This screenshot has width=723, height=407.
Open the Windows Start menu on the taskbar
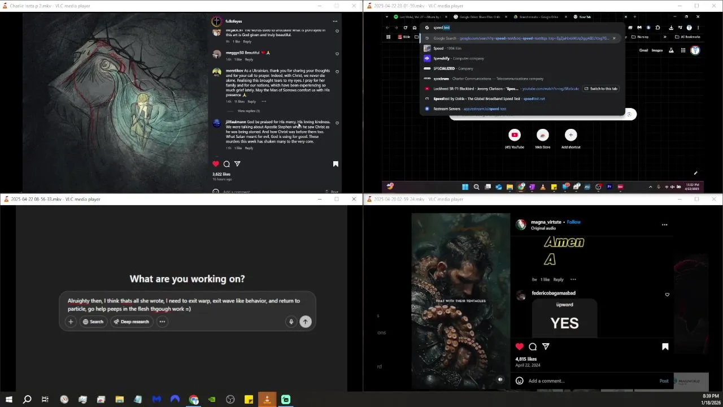(8, 400)
